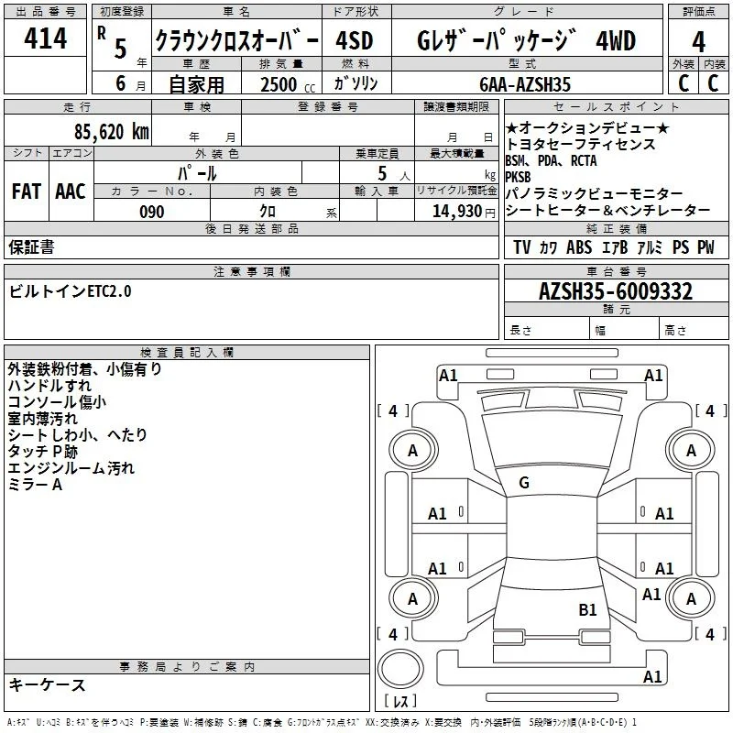
Task: Click the 保証書 later-shipped parts entry
Action: click(x=31, y=247)
